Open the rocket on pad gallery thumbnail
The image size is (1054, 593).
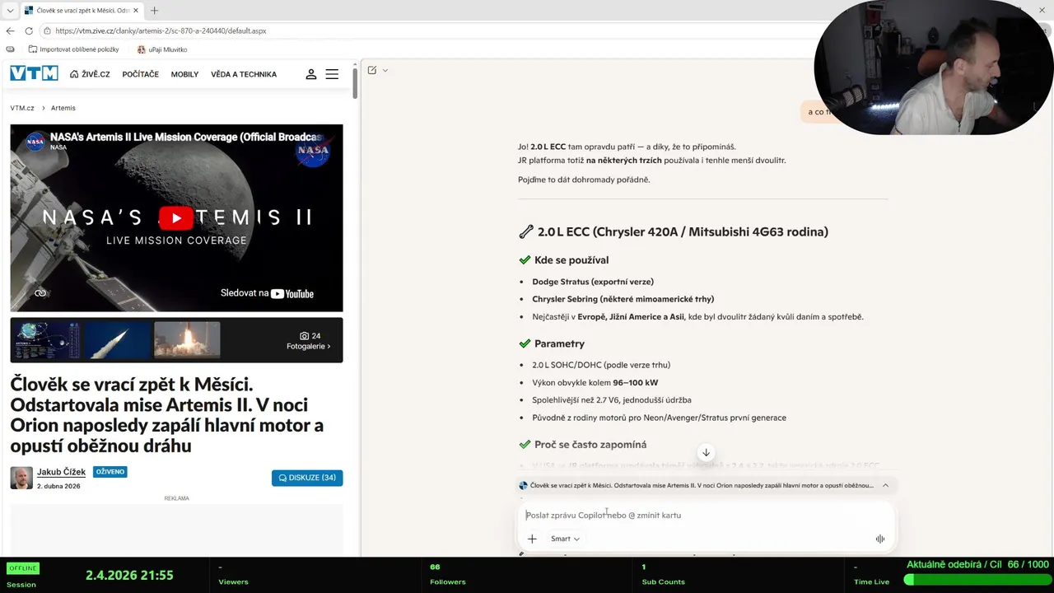(x=117, y=339)
